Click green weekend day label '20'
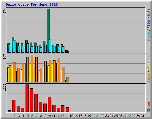Screen dimensions: 152x119 (x=94, y=116)
